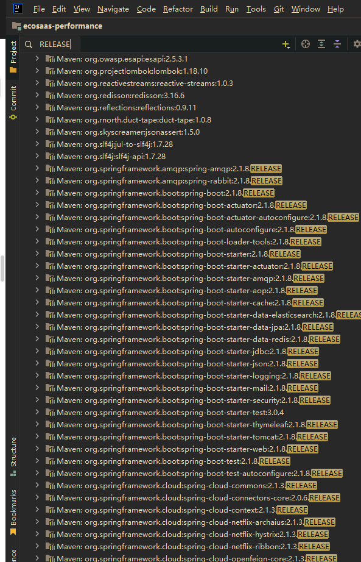
Task: Expand the spring-boot-starter-data-redis node
Action: tap(37, 339)
